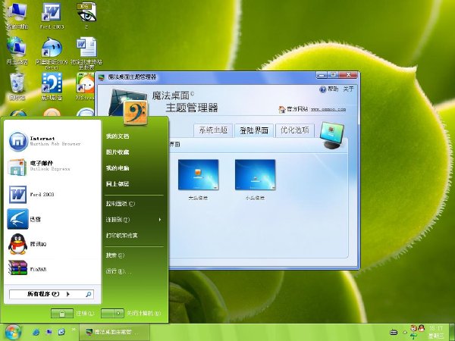The image size is (455, 341).
Task: Launch Tencent QQ from Start menu
Action: (x=52, y=244)
